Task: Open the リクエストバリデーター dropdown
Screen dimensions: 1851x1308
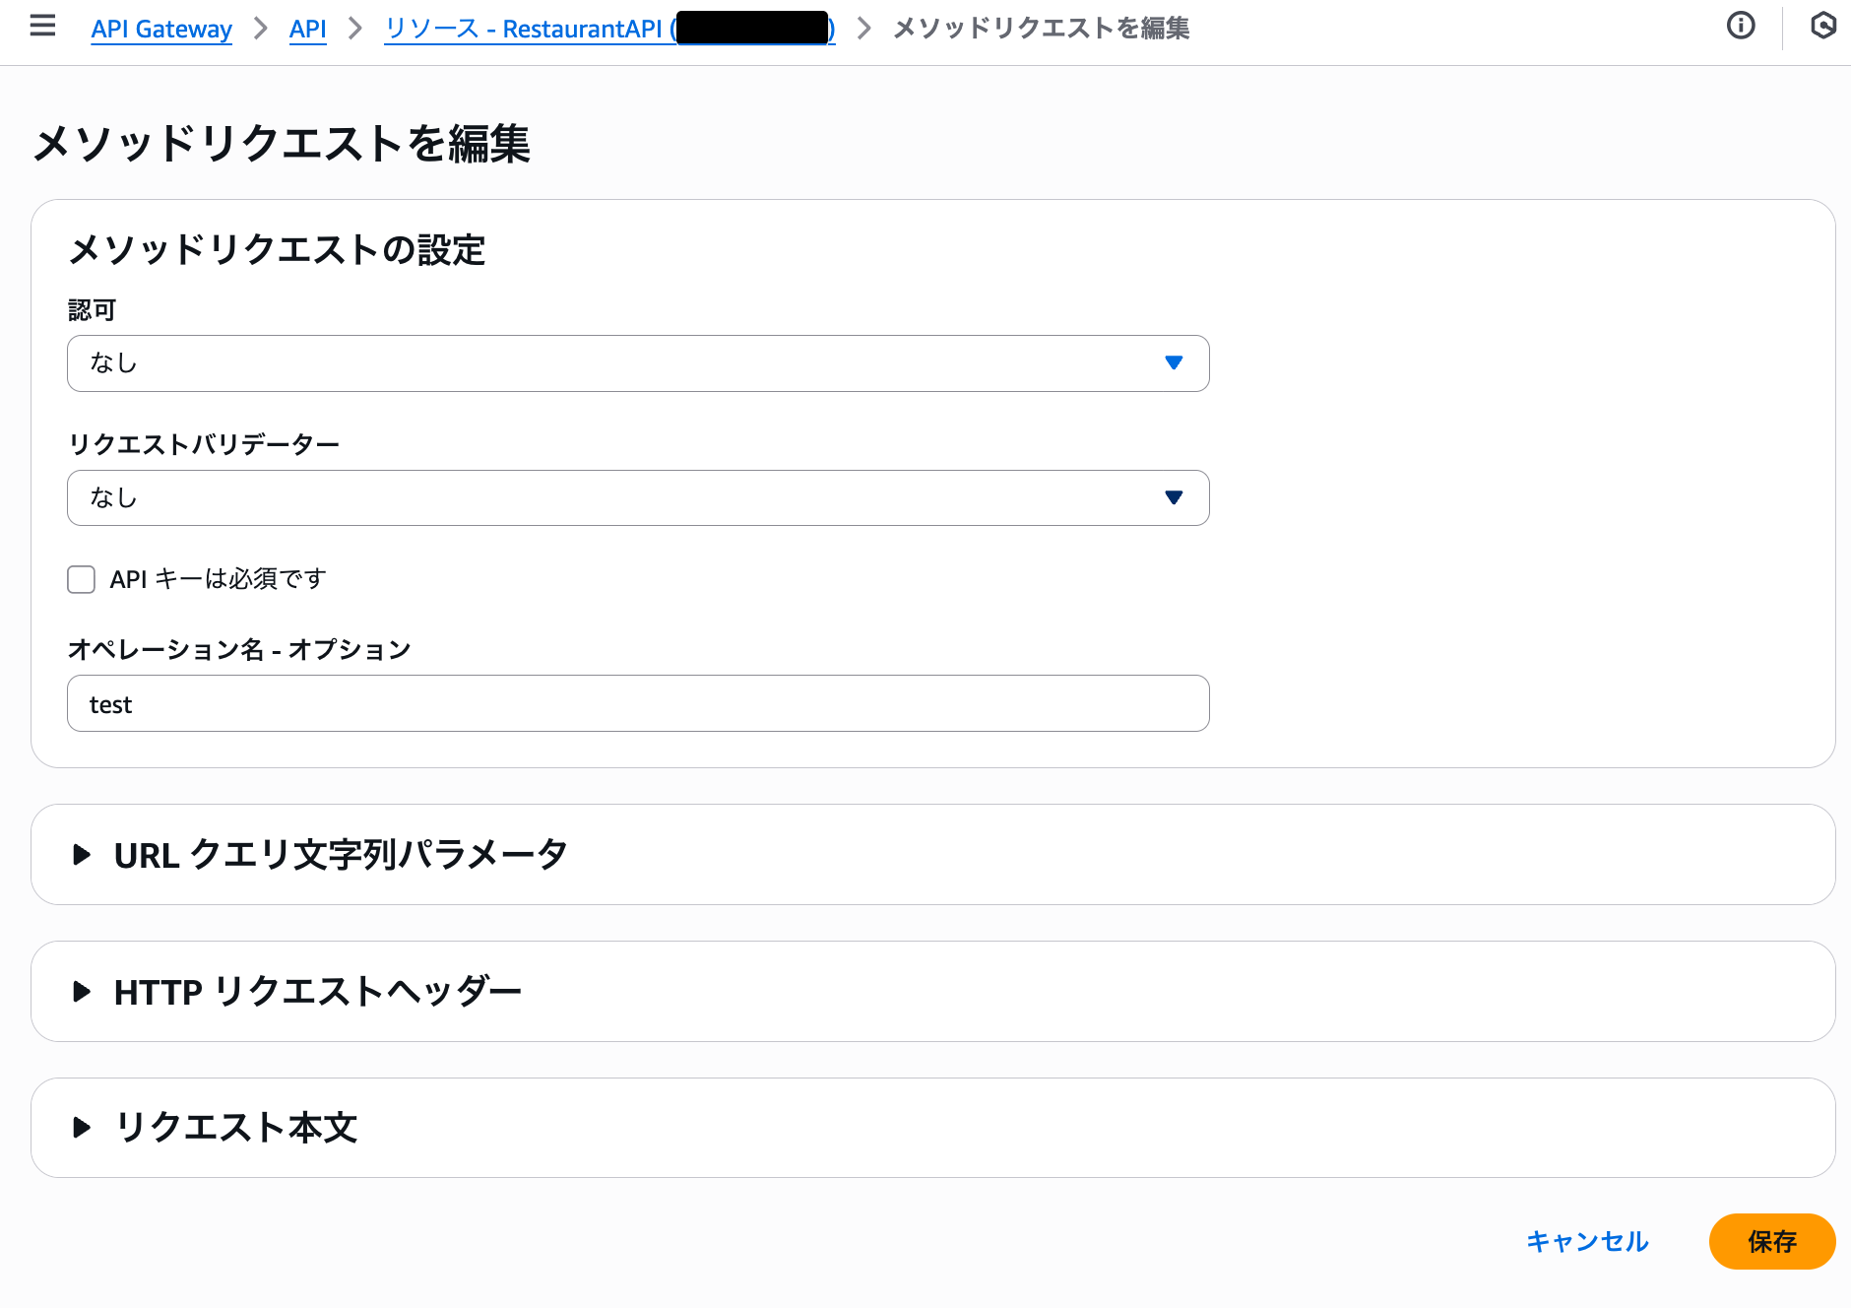Action: (x=638, y=498)
